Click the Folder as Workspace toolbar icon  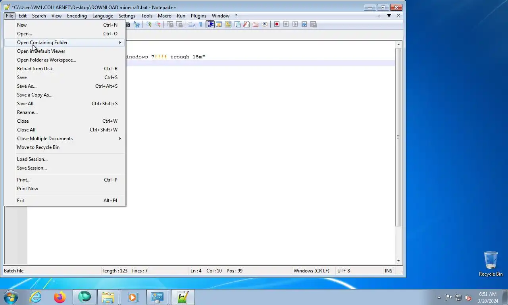click(x=256, y=24)
